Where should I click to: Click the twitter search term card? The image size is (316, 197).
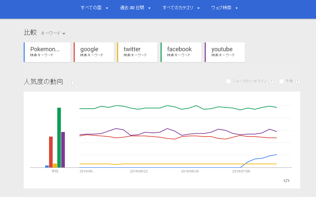[138, 52]
